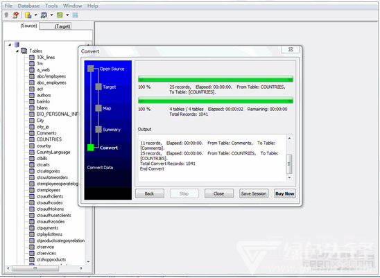This screenshot has height=278, width=380.
Task: Click the light blue grid toolbar icon
Action: [x=75, y=15]
